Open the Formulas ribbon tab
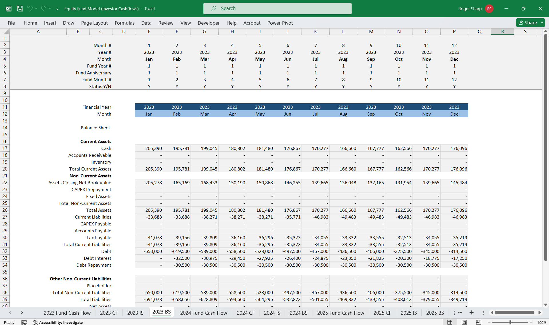Screen dimensions: 549x325 click(124, 23)
